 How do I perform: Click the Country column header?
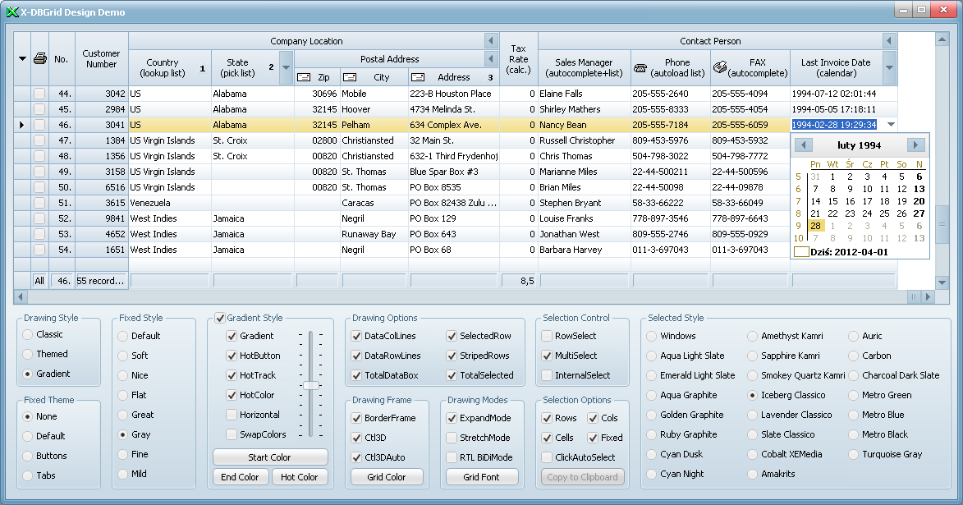click(163, 67)
